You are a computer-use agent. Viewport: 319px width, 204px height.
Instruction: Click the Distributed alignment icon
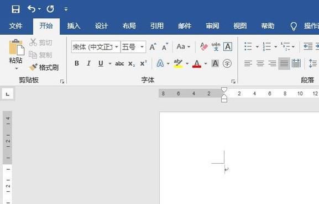(x=296, y=63)
